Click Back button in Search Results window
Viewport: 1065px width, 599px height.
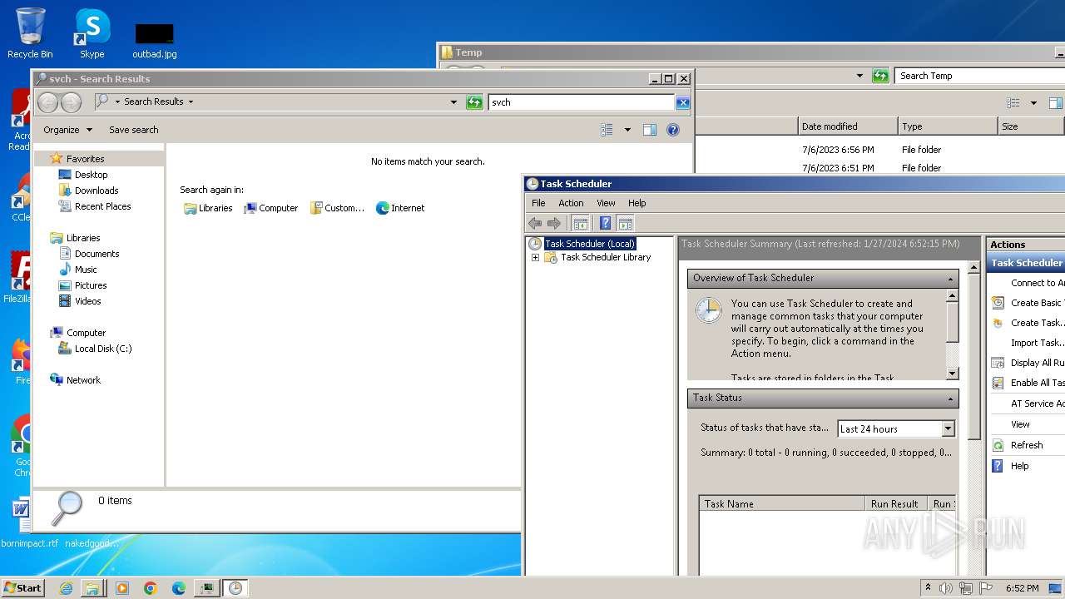click(x=48, y=102)
